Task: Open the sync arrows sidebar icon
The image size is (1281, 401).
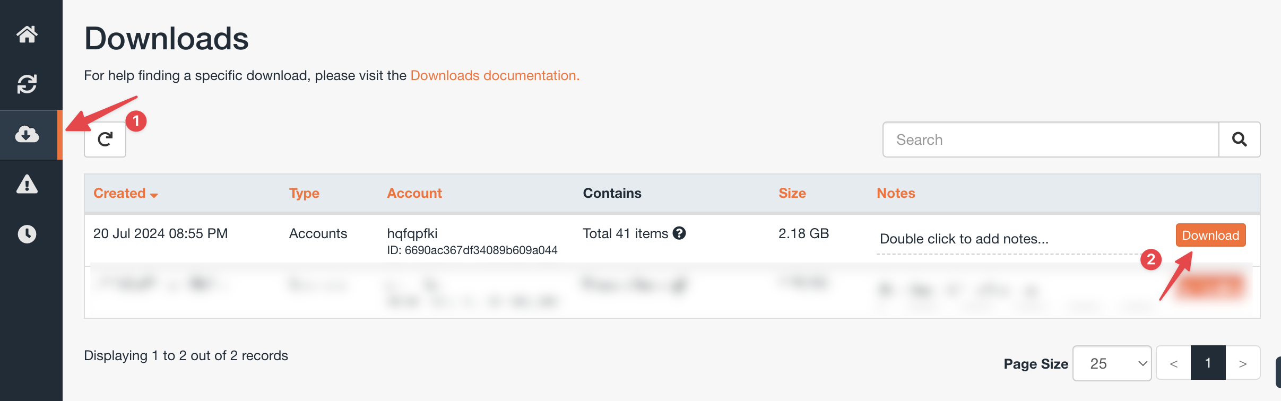Action: [27, 84]
